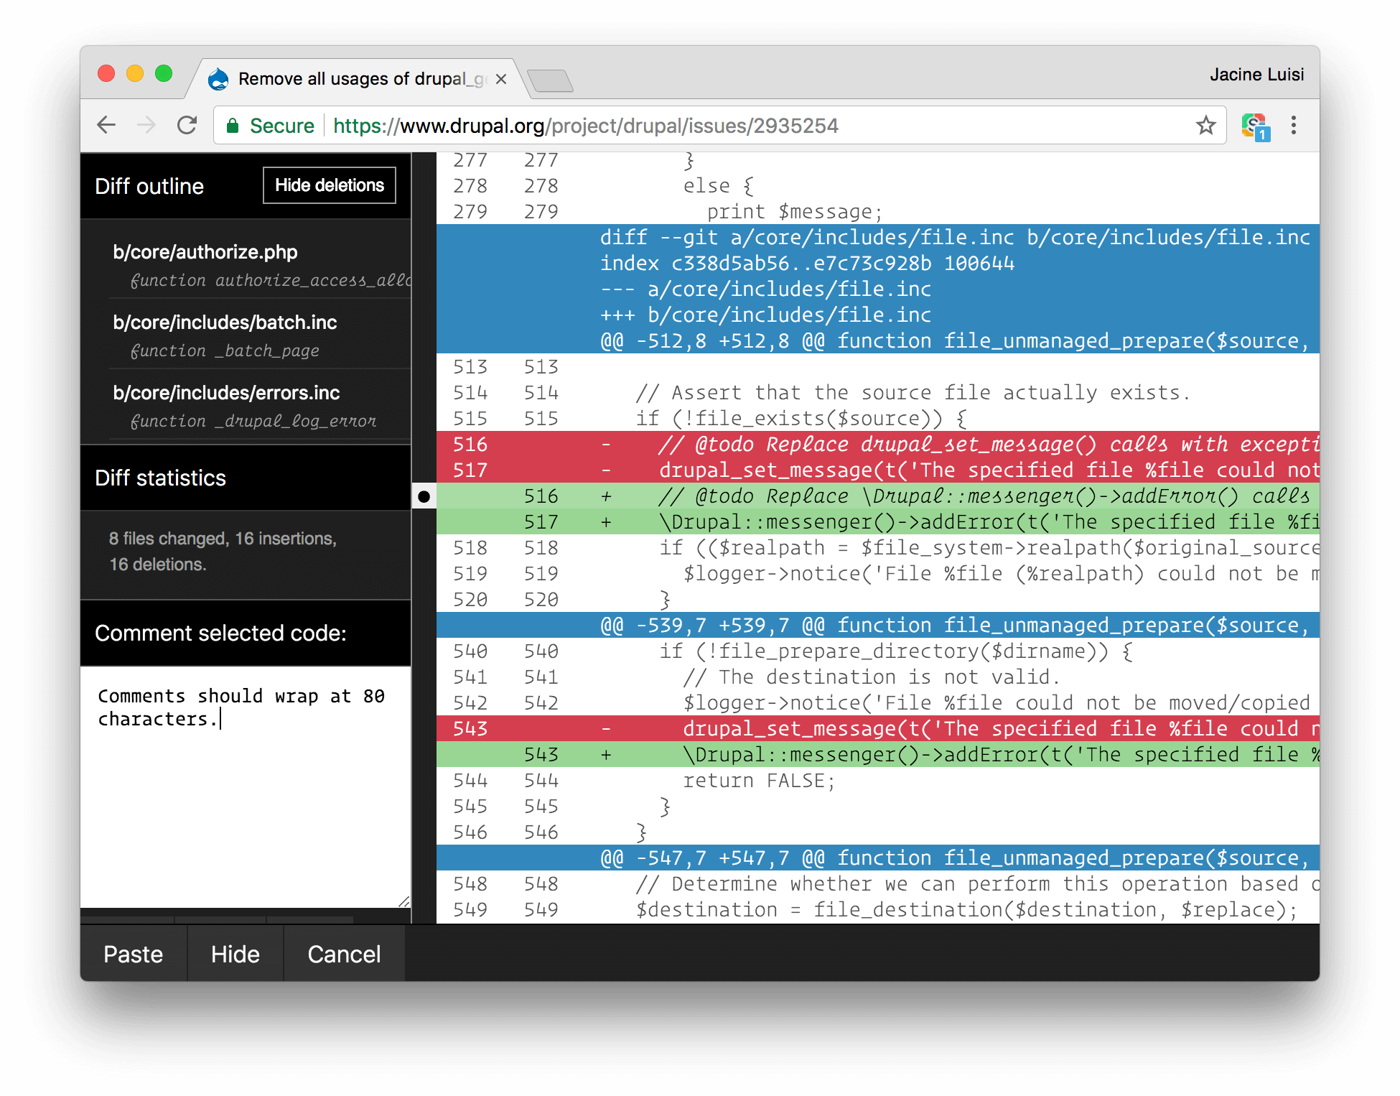
Task: Click the browser back arrow
Action: pyautogui.click(x=106, y=126)
